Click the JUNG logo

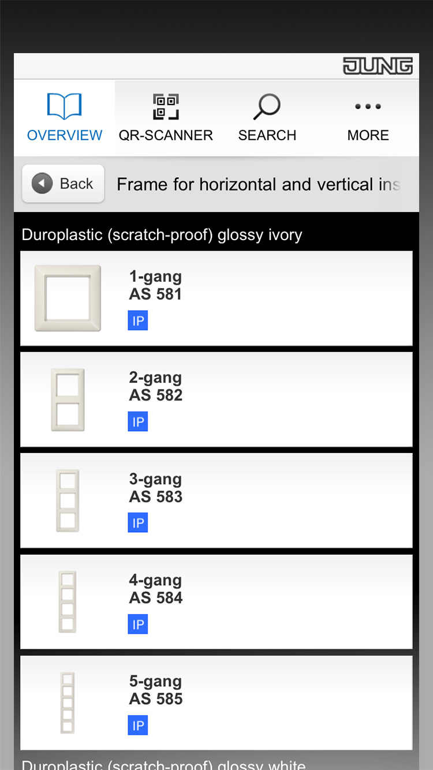point(378,66)
